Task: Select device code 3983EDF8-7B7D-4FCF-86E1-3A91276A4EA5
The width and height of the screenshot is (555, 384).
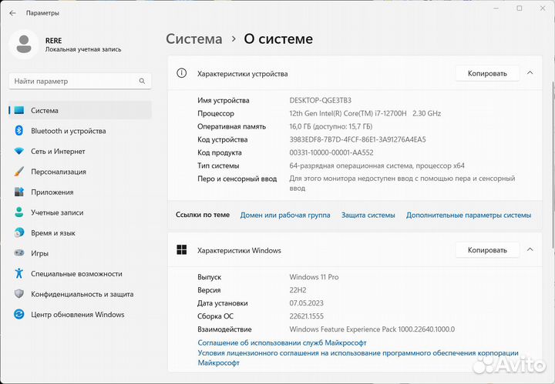Action: (358, 139)
